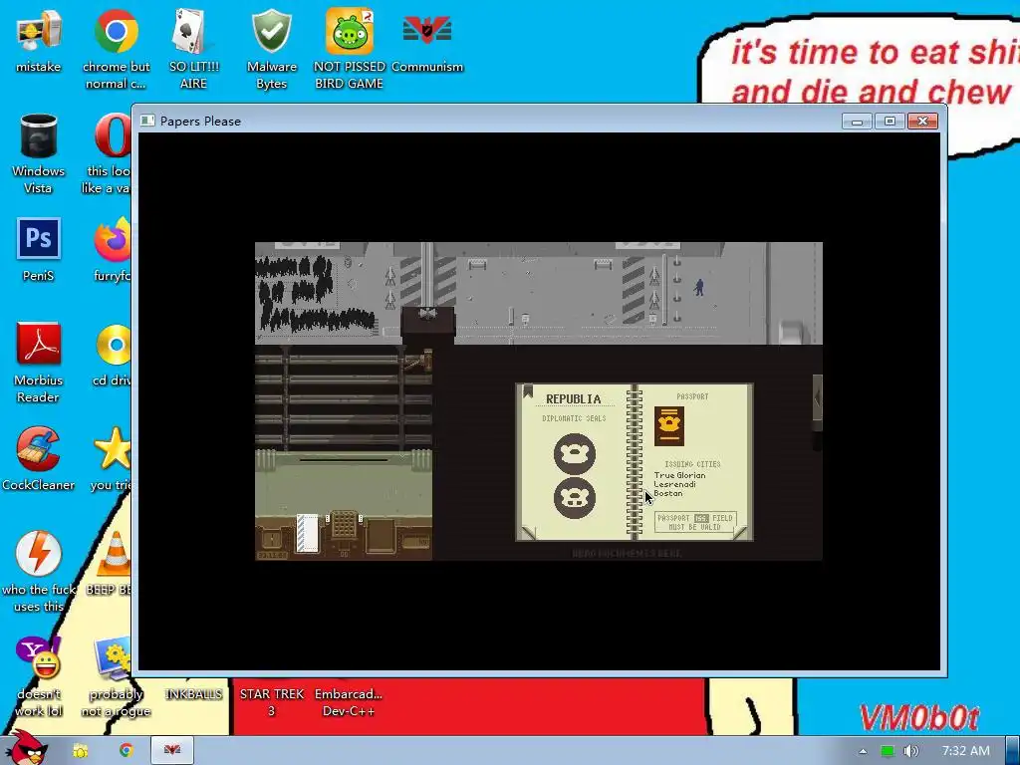Open the Opera icon labeled 'this loo'
1020x765 pixels.
pos(110,153)
